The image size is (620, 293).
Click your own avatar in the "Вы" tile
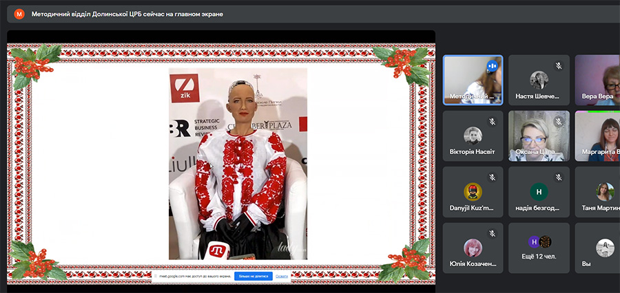(605, 248)
